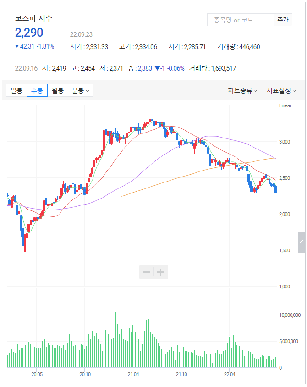
Task: Click the high price 고가: 2,334.06
Action: [x=138, y=47]
